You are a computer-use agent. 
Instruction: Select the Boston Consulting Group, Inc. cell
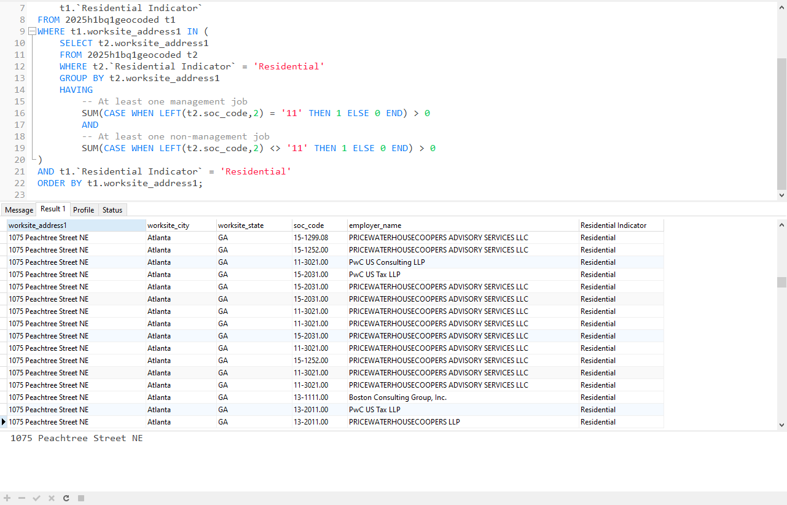point(463,397)
